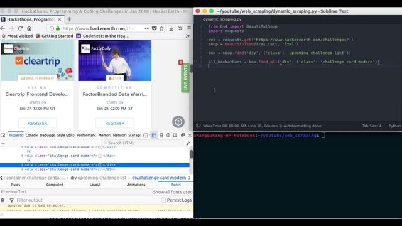Open the Firefox hamburger menu
The width and height of the screenshot is (402, 226).
pyautogui.click(x=189, y=28)
